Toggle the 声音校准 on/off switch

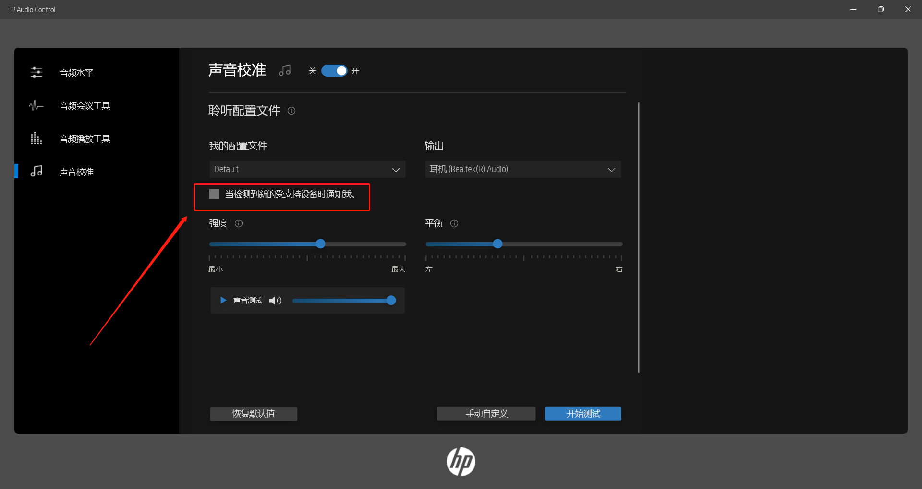pos(334,71)
